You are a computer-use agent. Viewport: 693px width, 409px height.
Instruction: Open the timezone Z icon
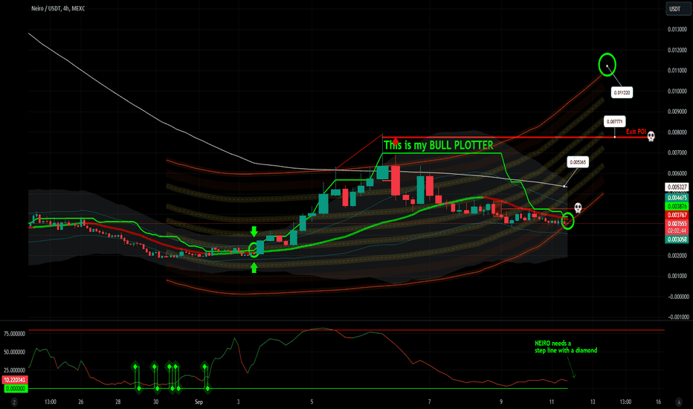(x=14, y=402)
